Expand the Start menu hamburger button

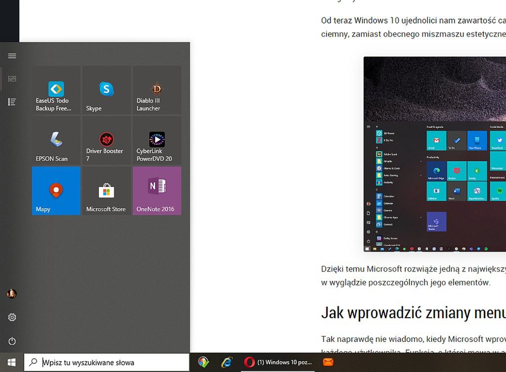12,56
